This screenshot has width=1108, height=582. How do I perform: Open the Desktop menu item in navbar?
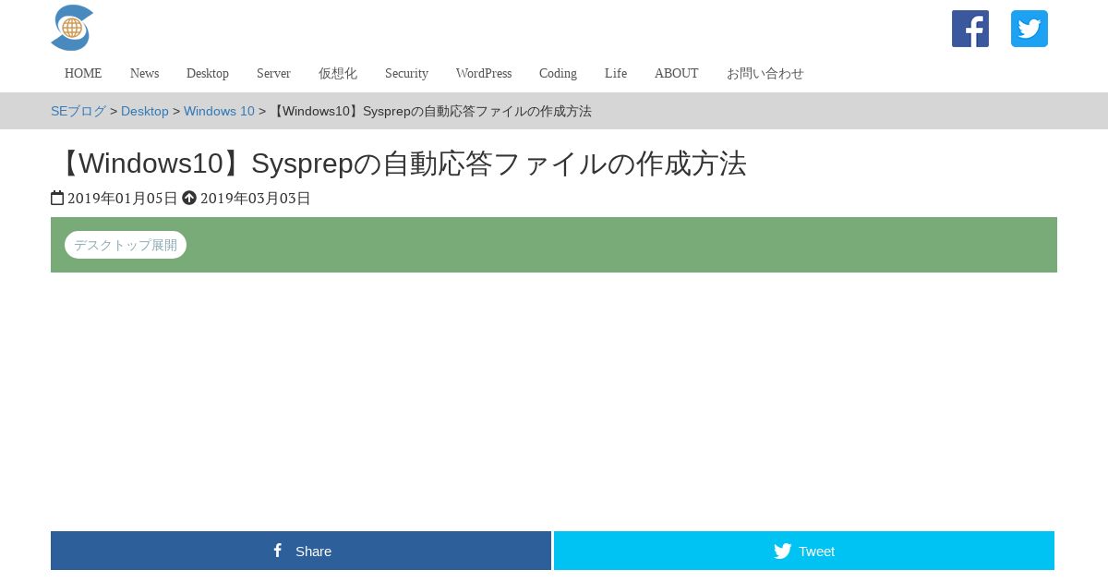pyautogui.click(x=208, y=73)
